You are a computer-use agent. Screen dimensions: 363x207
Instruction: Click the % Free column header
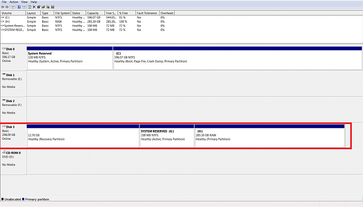pos(127,13)
